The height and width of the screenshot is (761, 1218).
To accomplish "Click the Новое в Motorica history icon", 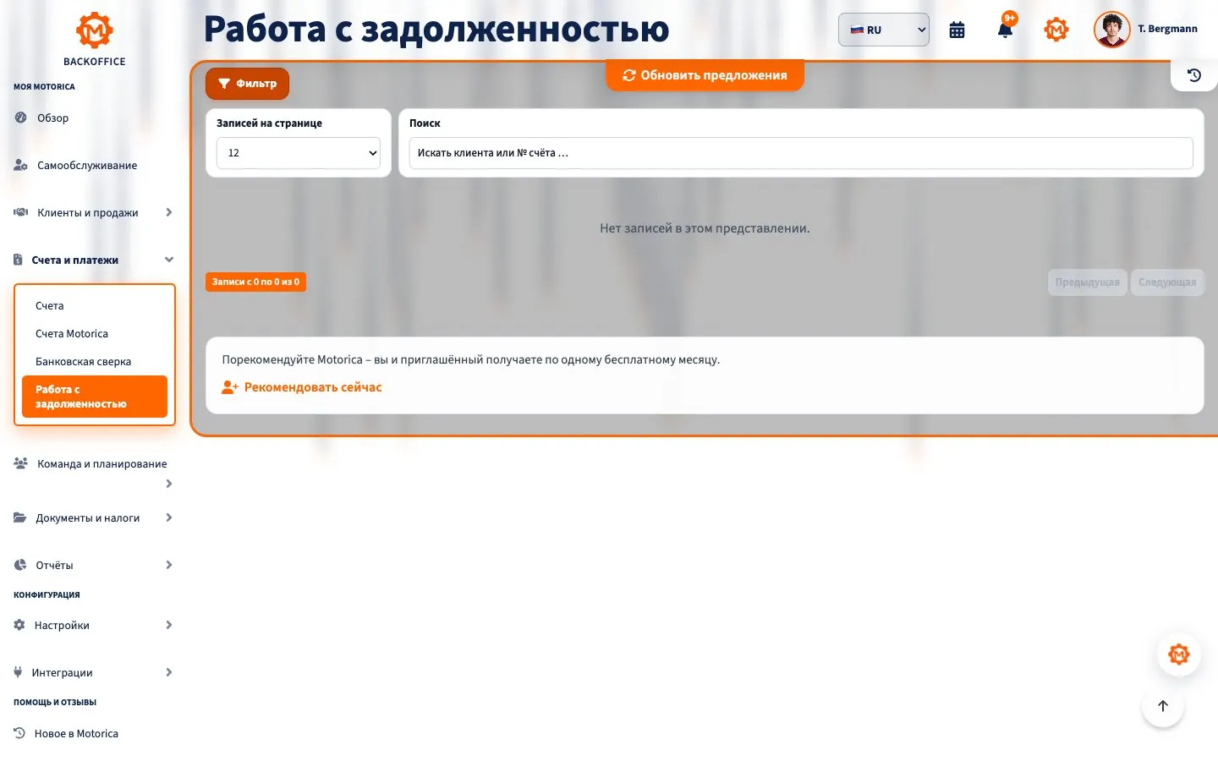I will tap(19, 733).
